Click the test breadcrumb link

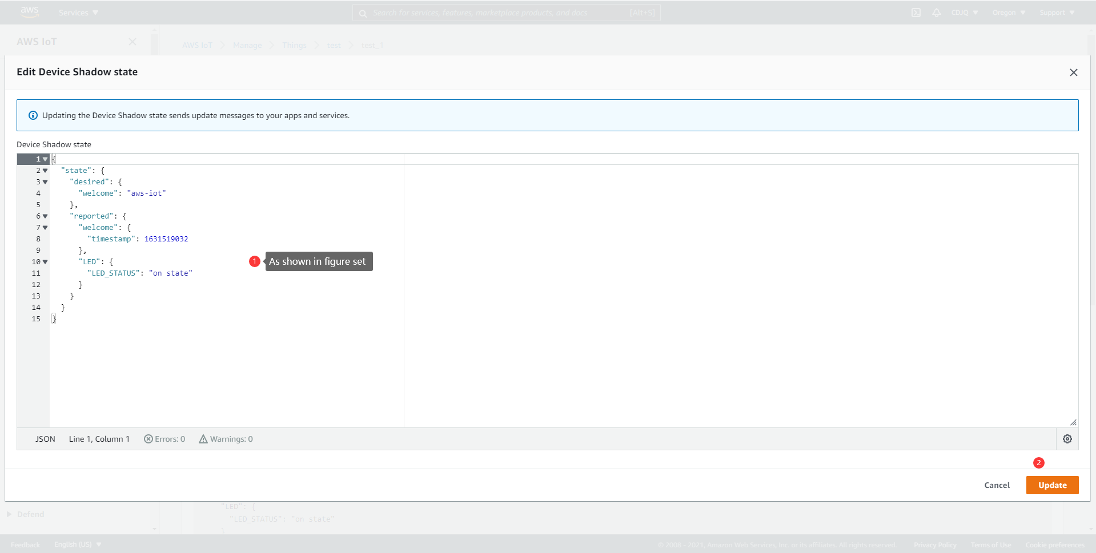point(334,46)
